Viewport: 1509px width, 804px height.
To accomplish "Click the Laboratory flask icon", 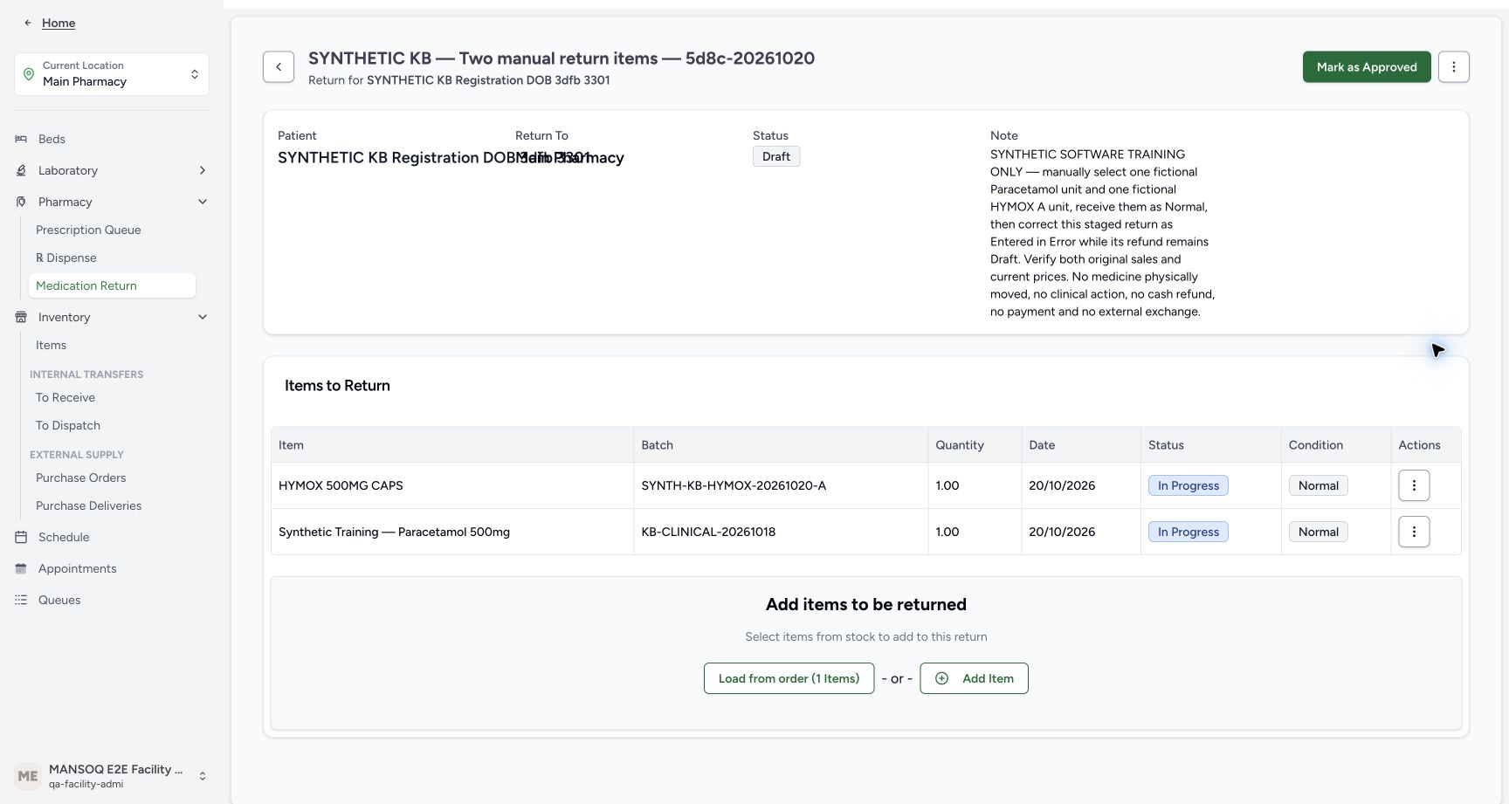I will (x=21, y=170).
